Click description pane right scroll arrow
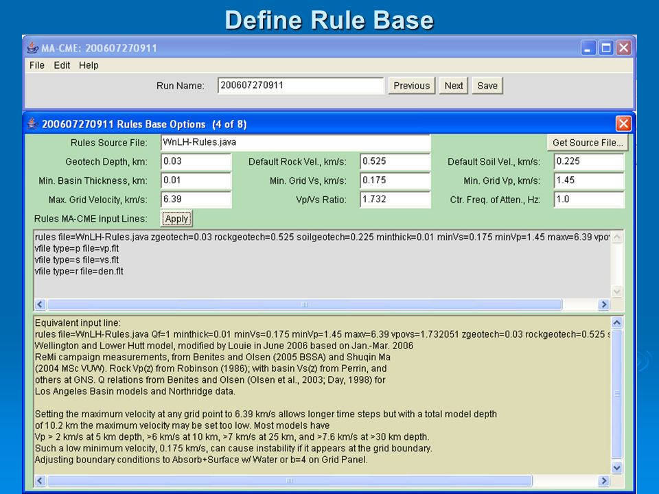 pos(603,480)
